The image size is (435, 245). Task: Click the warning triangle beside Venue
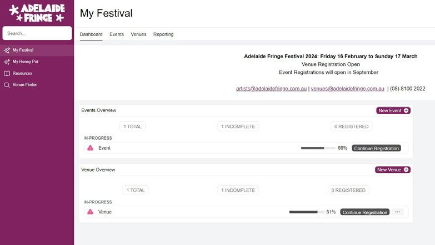coord(90,212)
